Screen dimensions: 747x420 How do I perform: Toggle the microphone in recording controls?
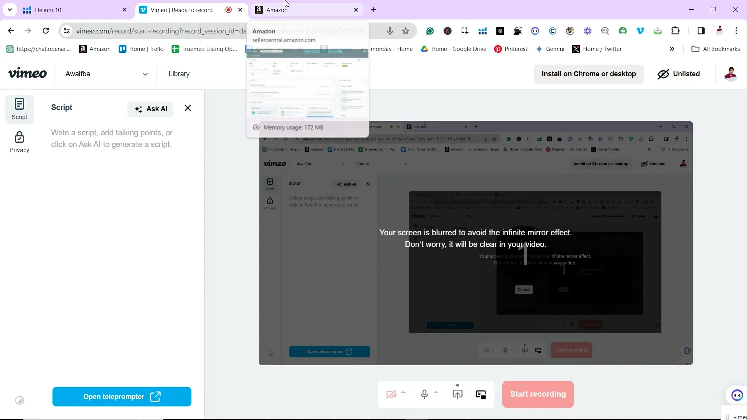click(424, 394)
